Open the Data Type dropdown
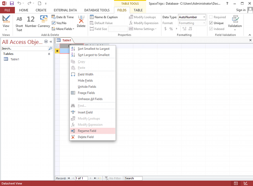The height and width of the screenshot is (186, 253). (204, 17)
